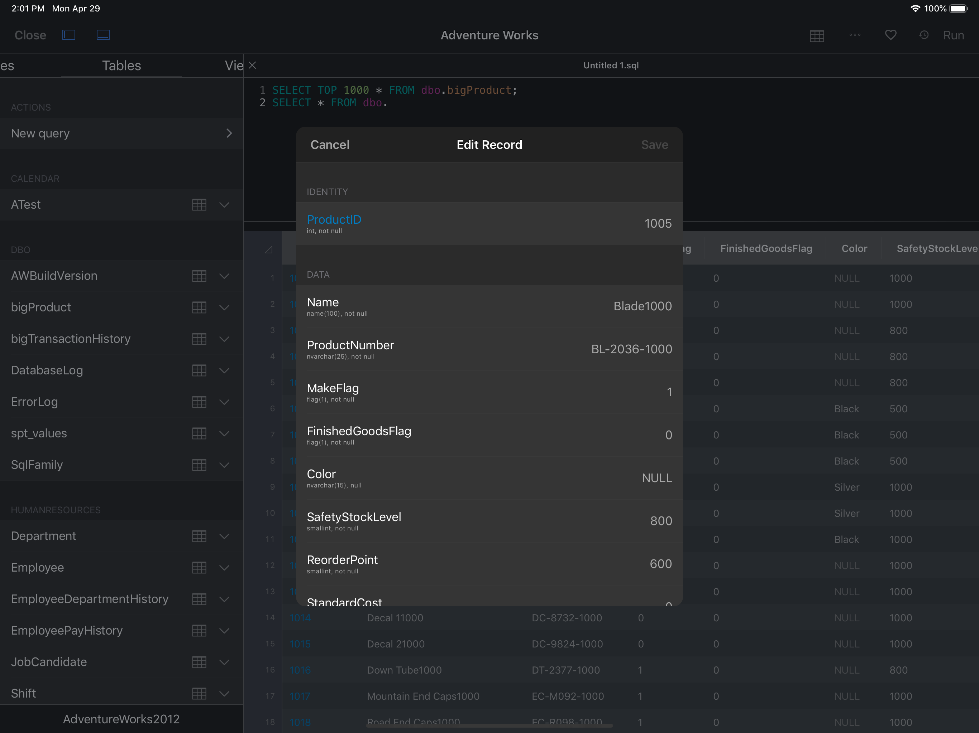Close the Untitled 1.sql tab

252,65
